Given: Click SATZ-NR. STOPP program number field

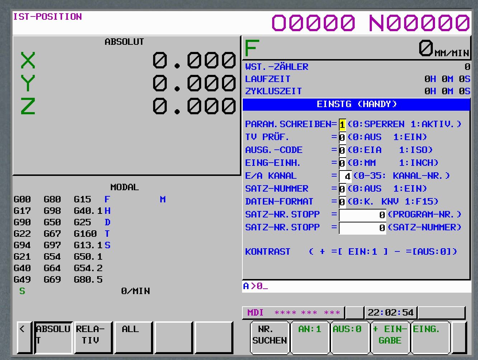Looking at the screenshot, I should click(362, 215).
